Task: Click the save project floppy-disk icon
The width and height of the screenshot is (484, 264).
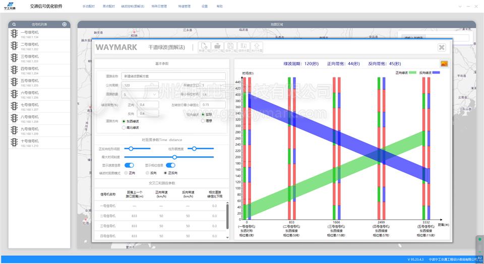Action: tap(230, 47)
